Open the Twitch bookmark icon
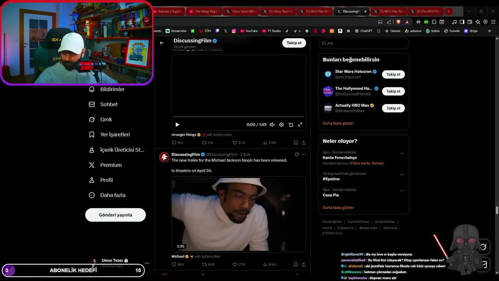 point(217,31)
